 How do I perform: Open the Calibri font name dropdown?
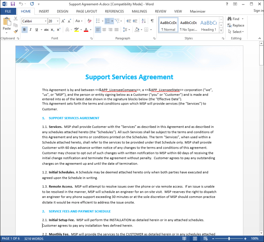pos(46,21)
